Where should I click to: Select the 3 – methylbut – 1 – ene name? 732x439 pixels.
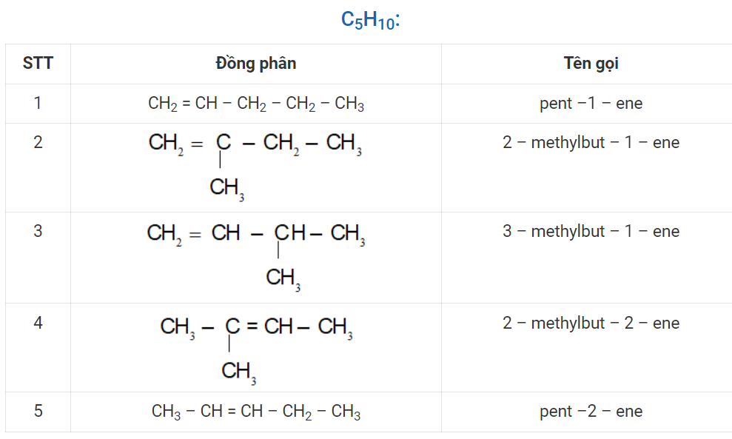[x=591, y=231]
